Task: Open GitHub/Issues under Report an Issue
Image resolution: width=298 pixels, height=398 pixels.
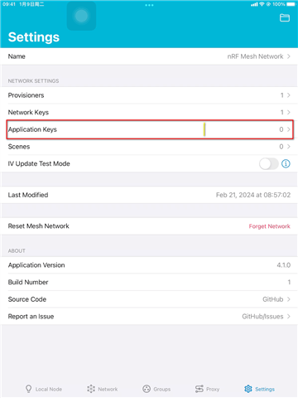Action: click(x=262, y=317)
